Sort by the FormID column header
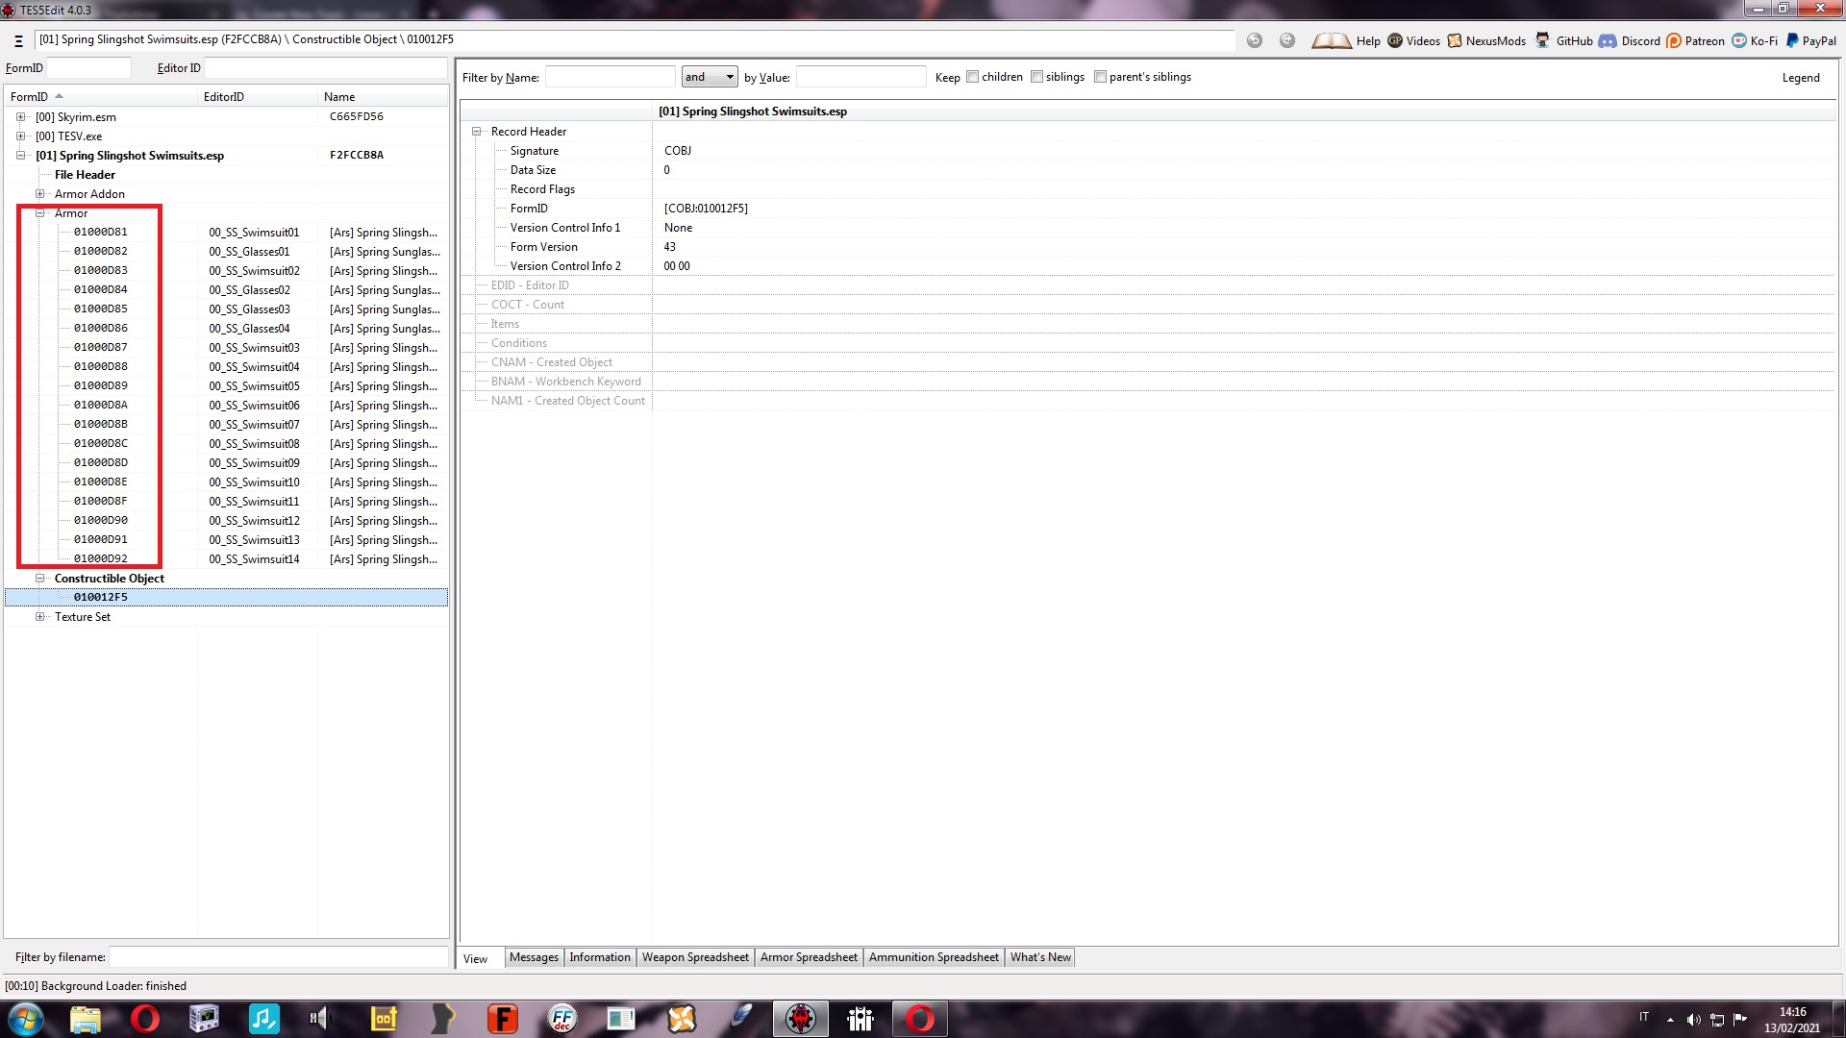The height and width of the screenshot is (1038, 1846). (101, 97)
